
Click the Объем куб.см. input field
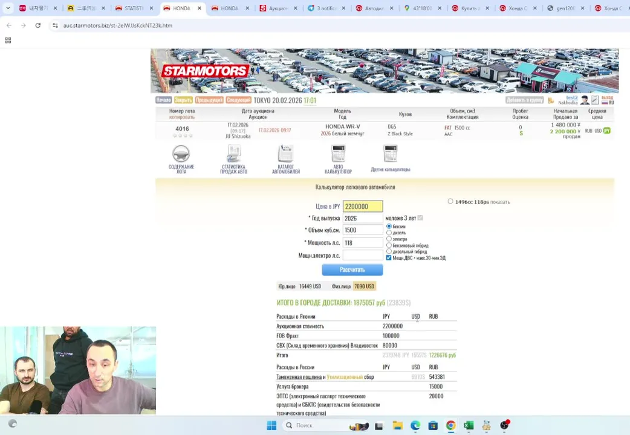tap(363, 230)
